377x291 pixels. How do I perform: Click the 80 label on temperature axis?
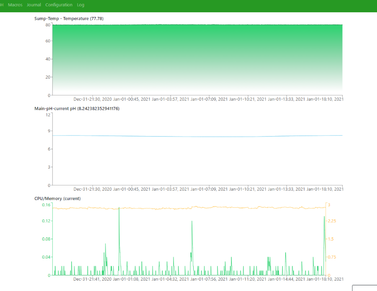tap(48, 24)
